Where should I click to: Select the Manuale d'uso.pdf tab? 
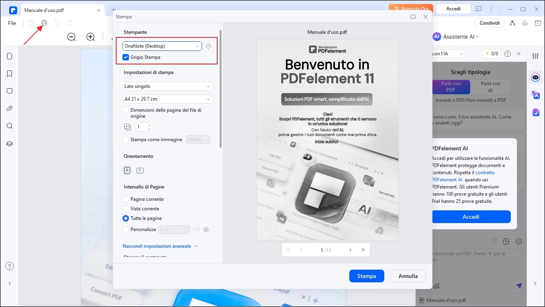click(62, 10)
